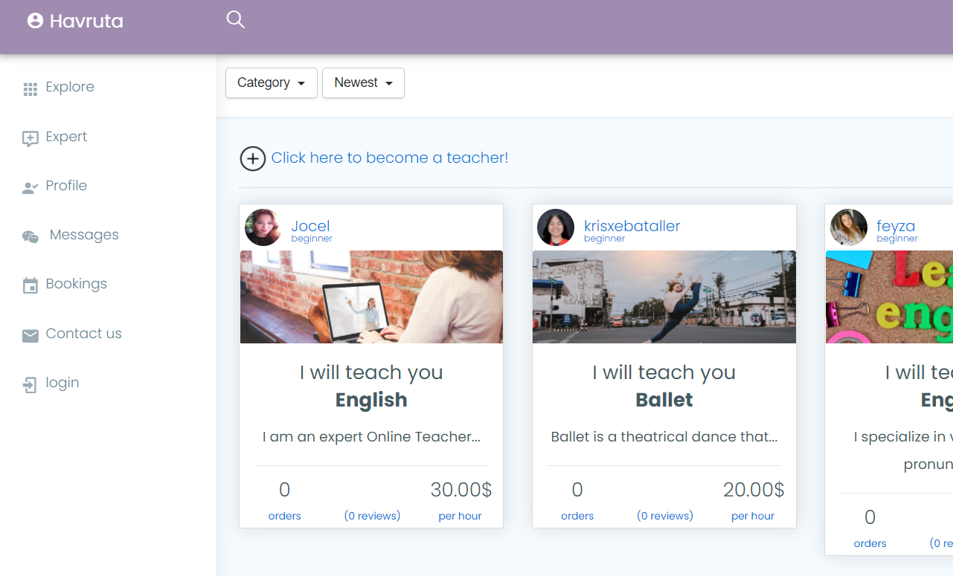Click the Contact us envelope icon
953x576 pixels.
point(30,336)
